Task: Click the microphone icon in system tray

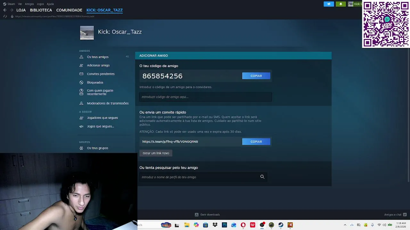Action: (x=372, y=225)
